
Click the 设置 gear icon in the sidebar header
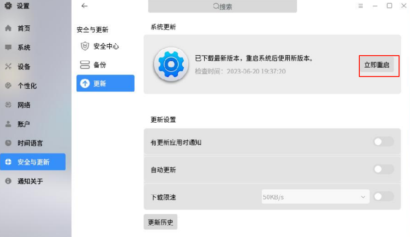(8, 5)
